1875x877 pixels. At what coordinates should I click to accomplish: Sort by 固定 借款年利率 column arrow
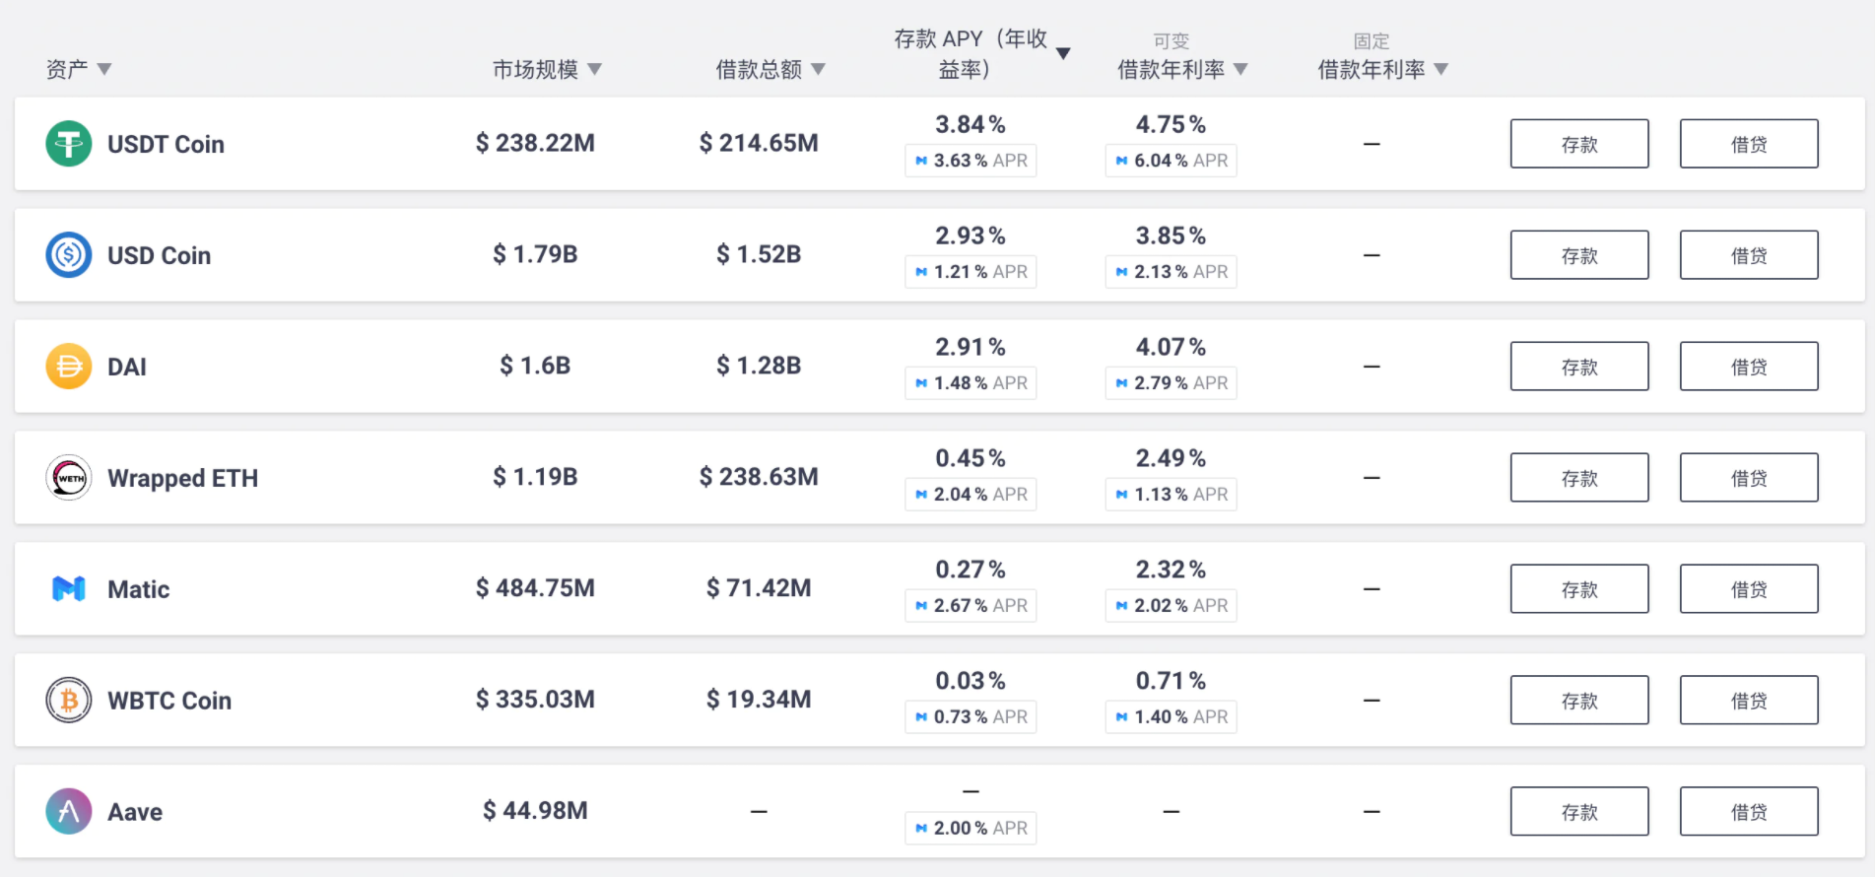coord(1440,69)
